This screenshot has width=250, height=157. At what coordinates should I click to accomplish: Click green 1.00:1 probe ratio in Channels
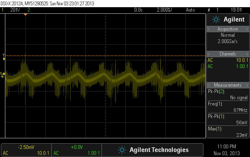pyautogui.click(x=242, y=66)
